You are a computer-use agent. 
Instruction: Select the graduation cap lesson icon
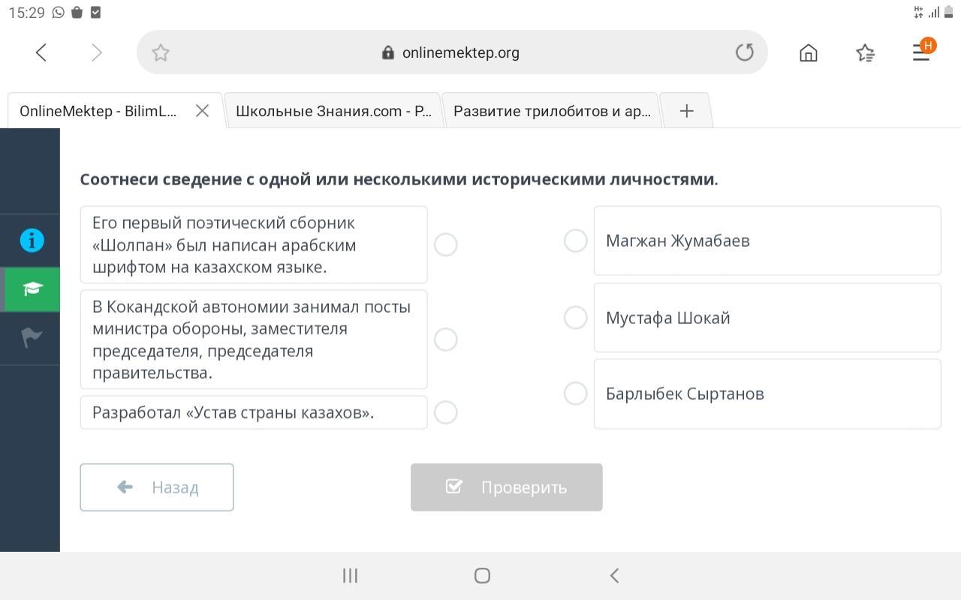(32, 289)
